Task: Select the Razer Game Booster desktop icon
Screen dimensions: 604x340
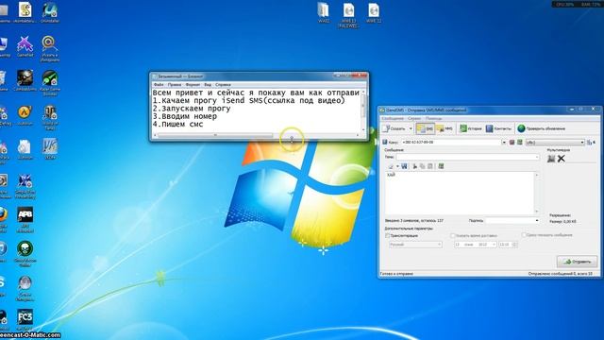Action: (x=50, y=82)
